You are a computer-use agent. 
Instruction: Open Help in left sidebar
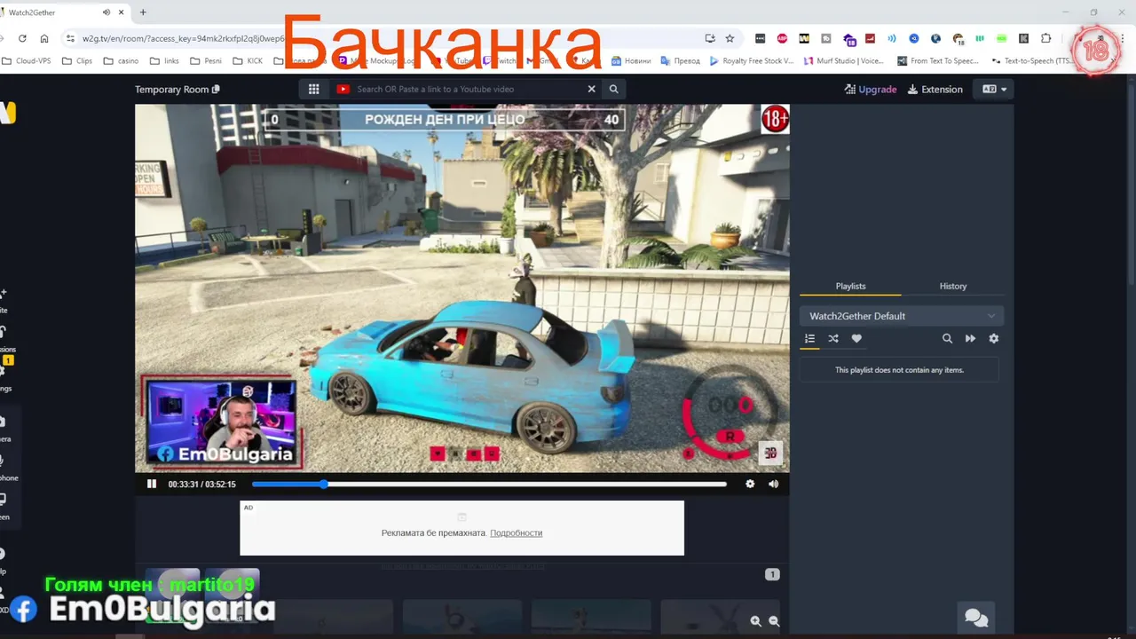(x=4, y=559)
